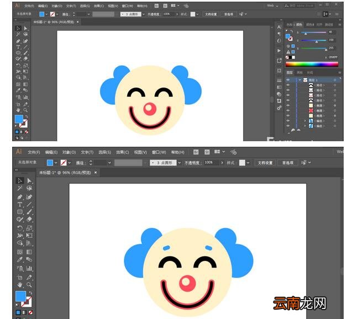Open stroke color dropdown in lower control bar
The width and height of the screenshot is (347, 319).
pos(69,163)
